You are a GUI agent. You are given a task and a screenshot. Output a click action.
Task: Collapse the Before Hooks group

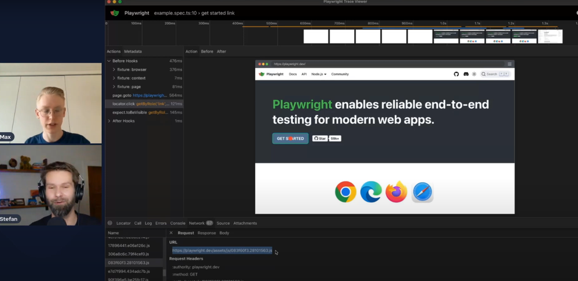coord(109,61)
